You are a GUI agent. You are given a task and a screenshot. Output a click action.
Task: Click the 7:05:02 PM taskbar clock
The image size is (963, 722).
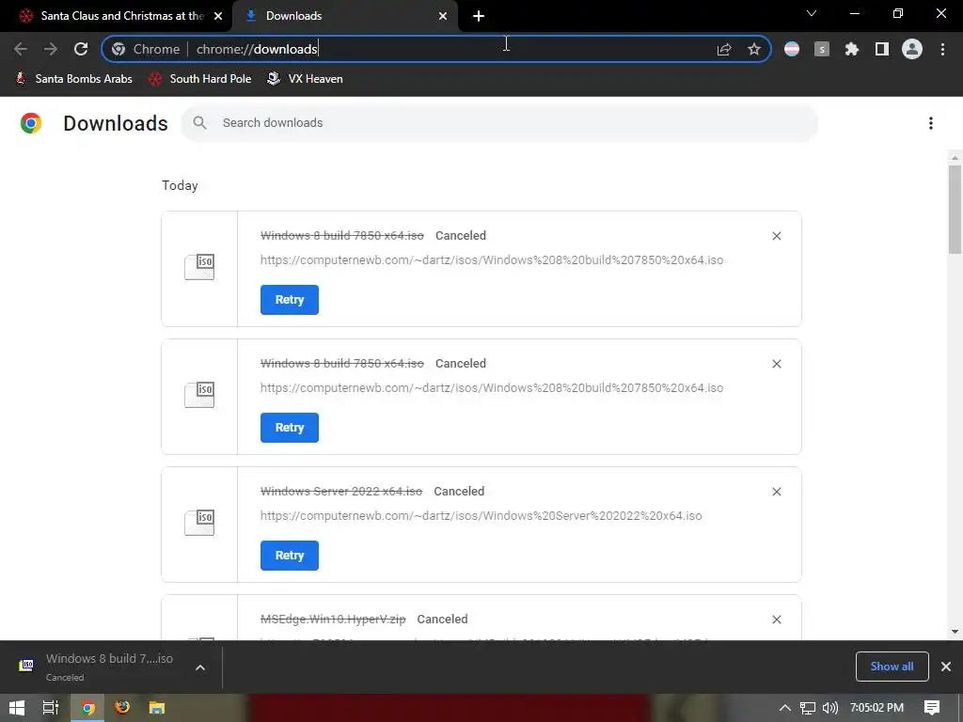(x=876, y=708)
